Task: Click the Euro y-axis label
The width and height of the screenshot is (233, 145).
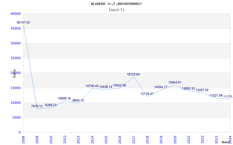Action: point(14,74)
